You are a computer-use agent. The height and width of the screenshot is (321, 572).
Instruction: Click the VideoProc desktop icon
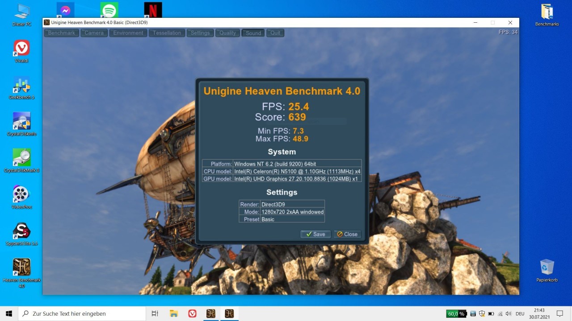[21, 198]
